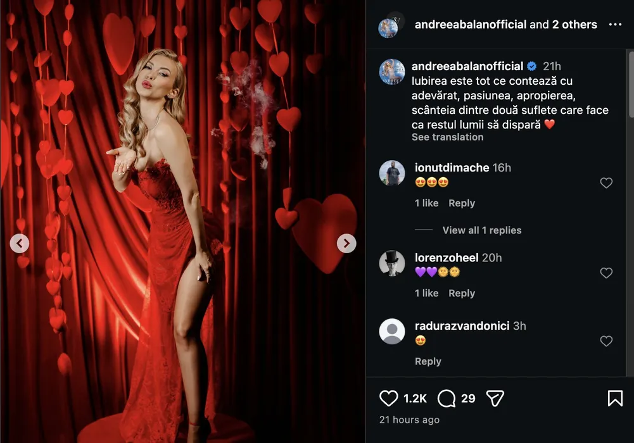634x443 pixels.
Task: Like radurazvandonici's comment
Action: click(606, 341)
